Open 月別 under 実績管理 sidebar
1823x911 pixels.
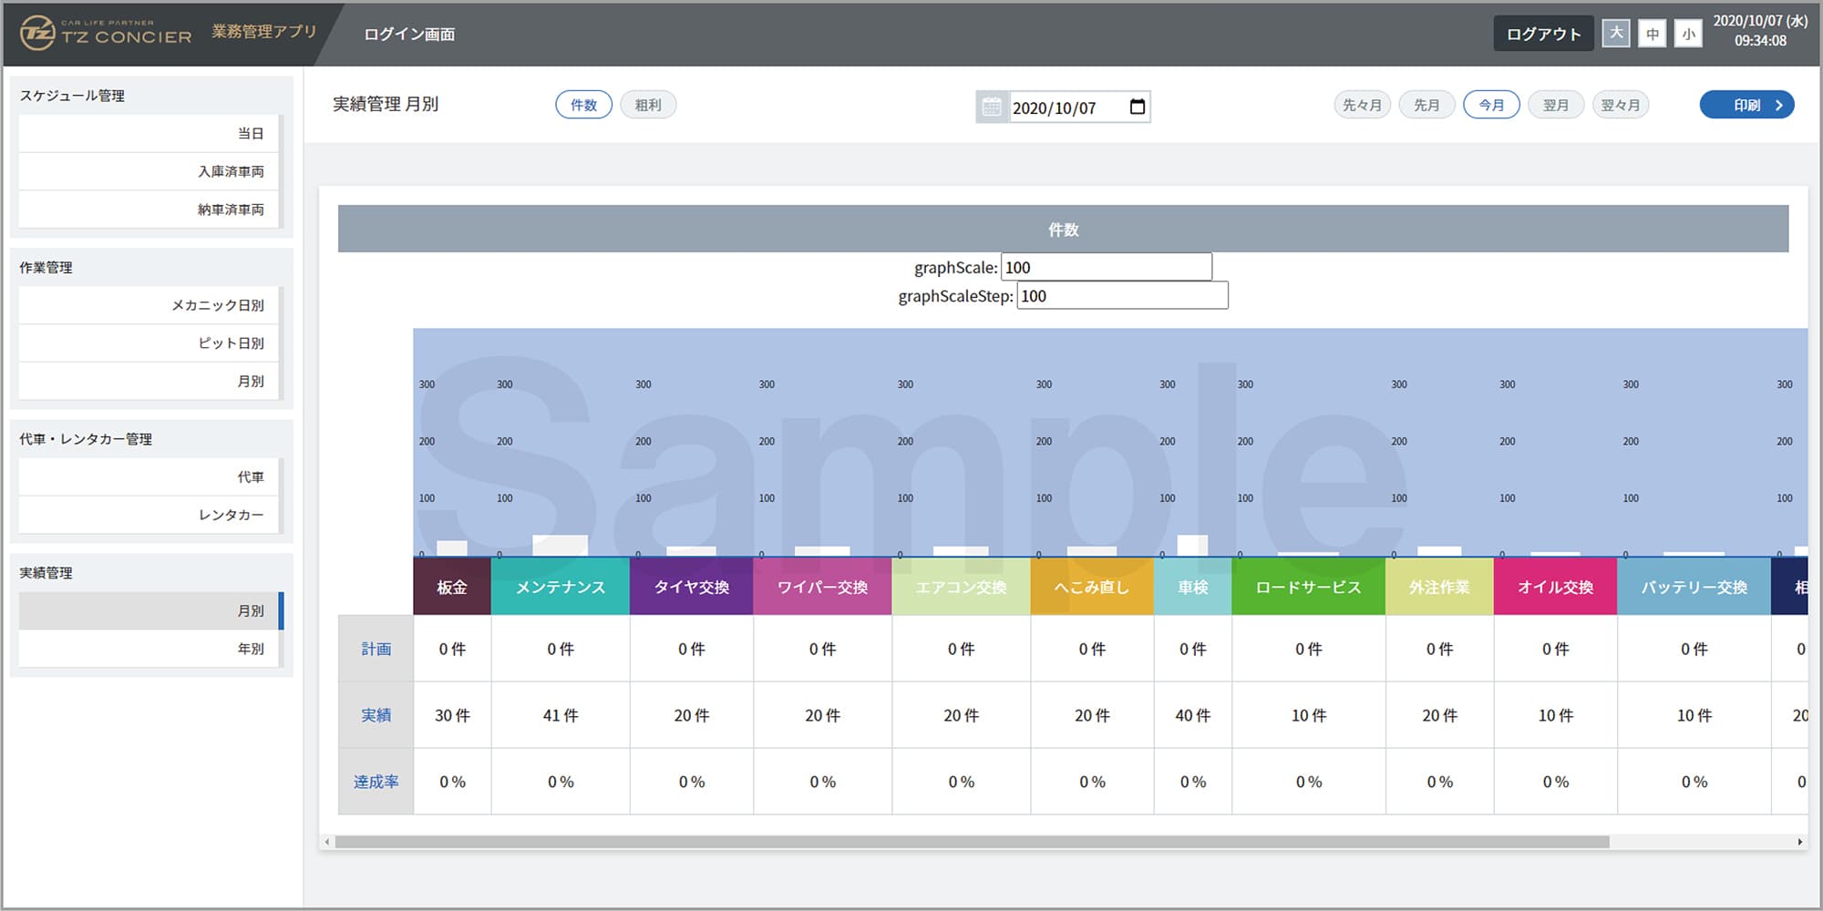150,610
